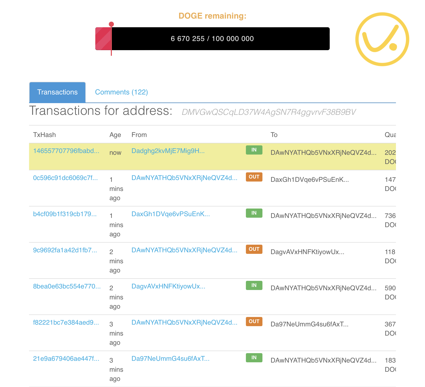Click OUT badge in f82221bc7e384aed9 row
The image size is (425, 387).
tap(254, 321)
